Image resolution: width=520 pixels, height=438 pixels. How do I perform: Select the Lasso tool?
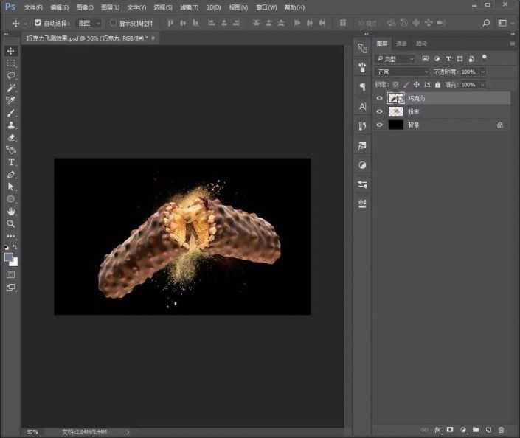click(x=11, y=76)
